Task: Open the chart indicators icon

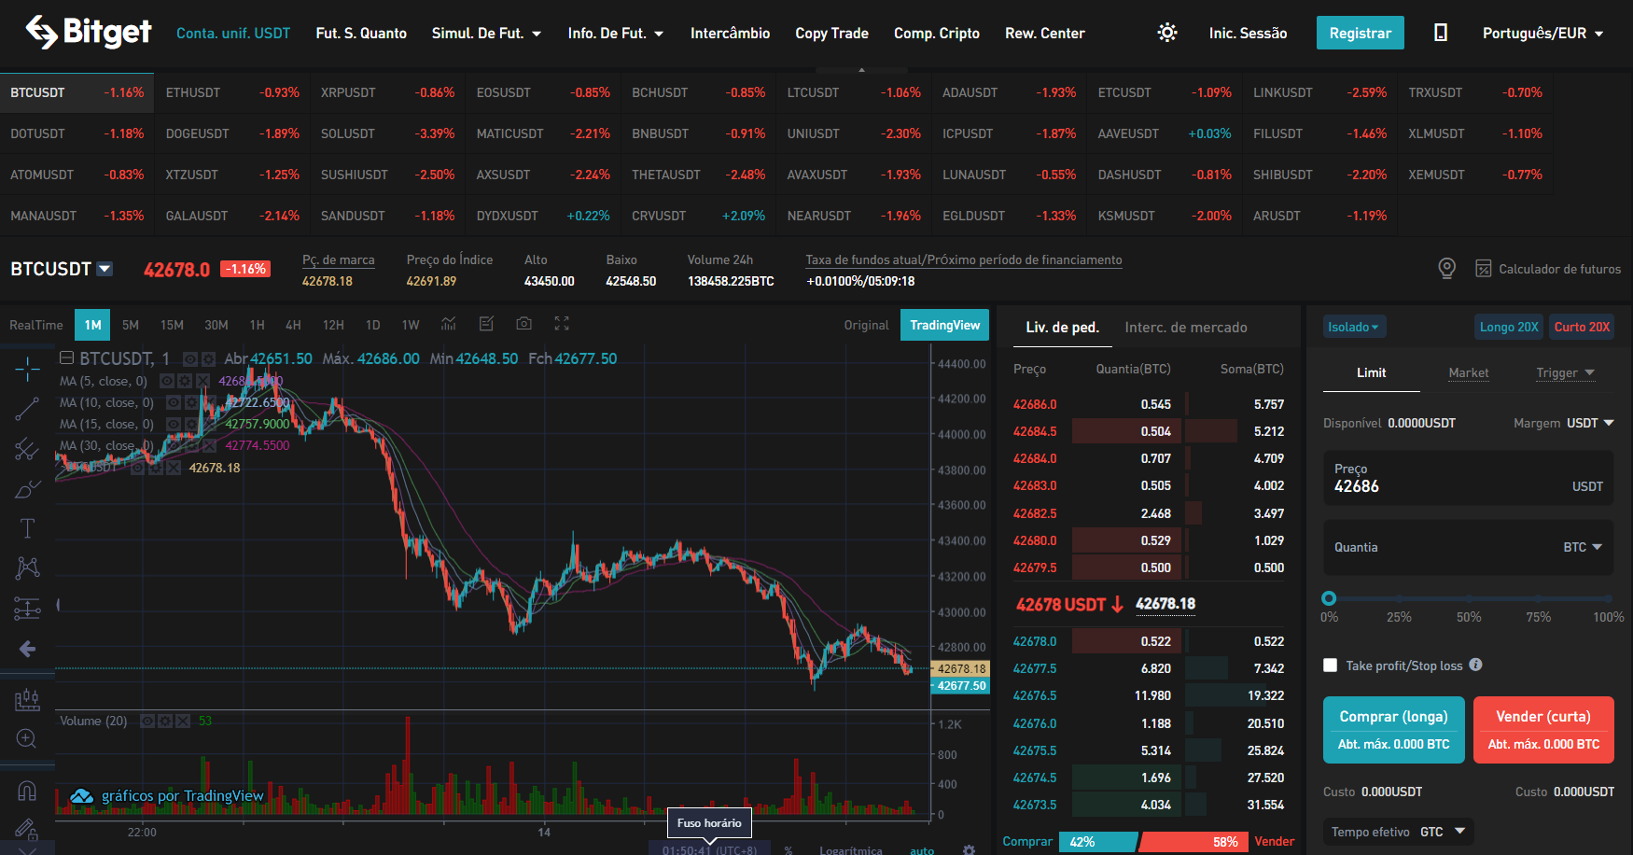Action: 449,324
